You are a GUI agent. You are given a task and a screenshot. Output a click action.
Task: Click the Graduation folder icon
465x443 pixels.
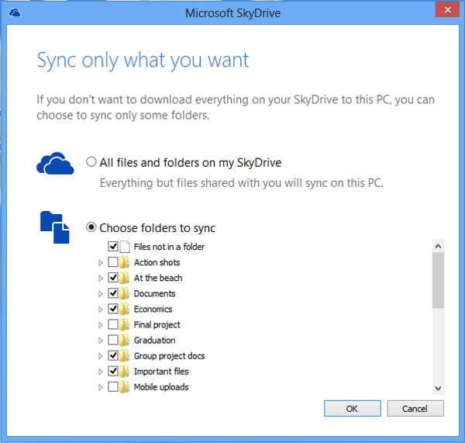point(125,340)
